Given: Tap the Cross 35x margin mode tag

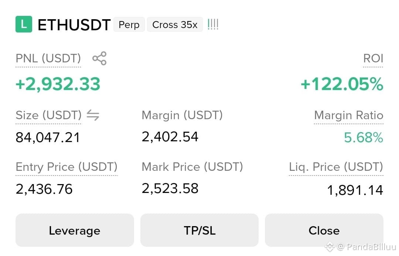Looking at the screenshot, I should [175, 25].
